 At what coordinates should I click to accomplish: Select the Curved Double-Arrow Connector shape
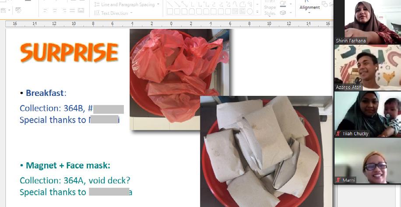(228, 4)
